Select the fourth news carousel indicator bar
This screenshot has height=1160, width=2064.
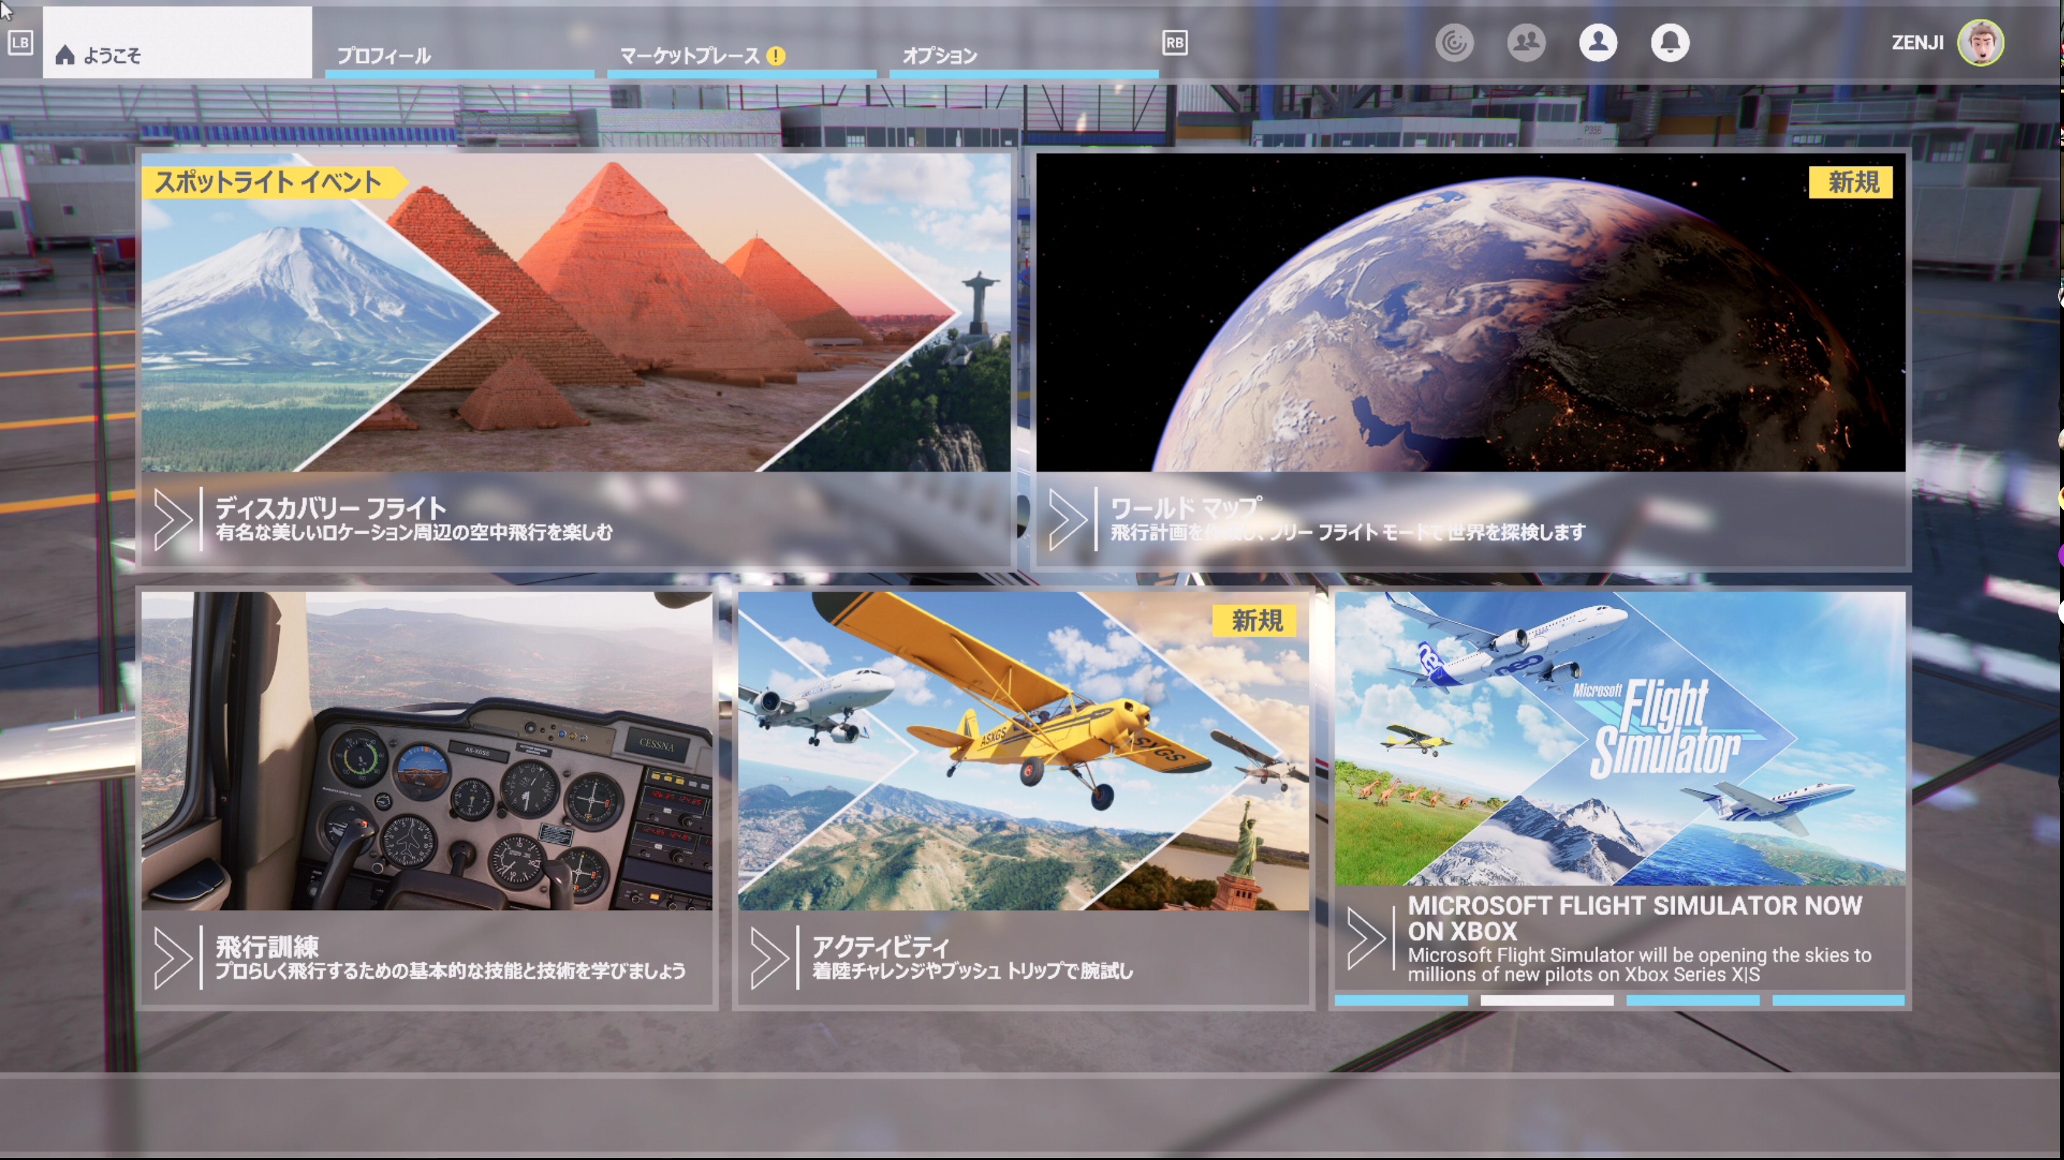(x=1838, y=1000)
